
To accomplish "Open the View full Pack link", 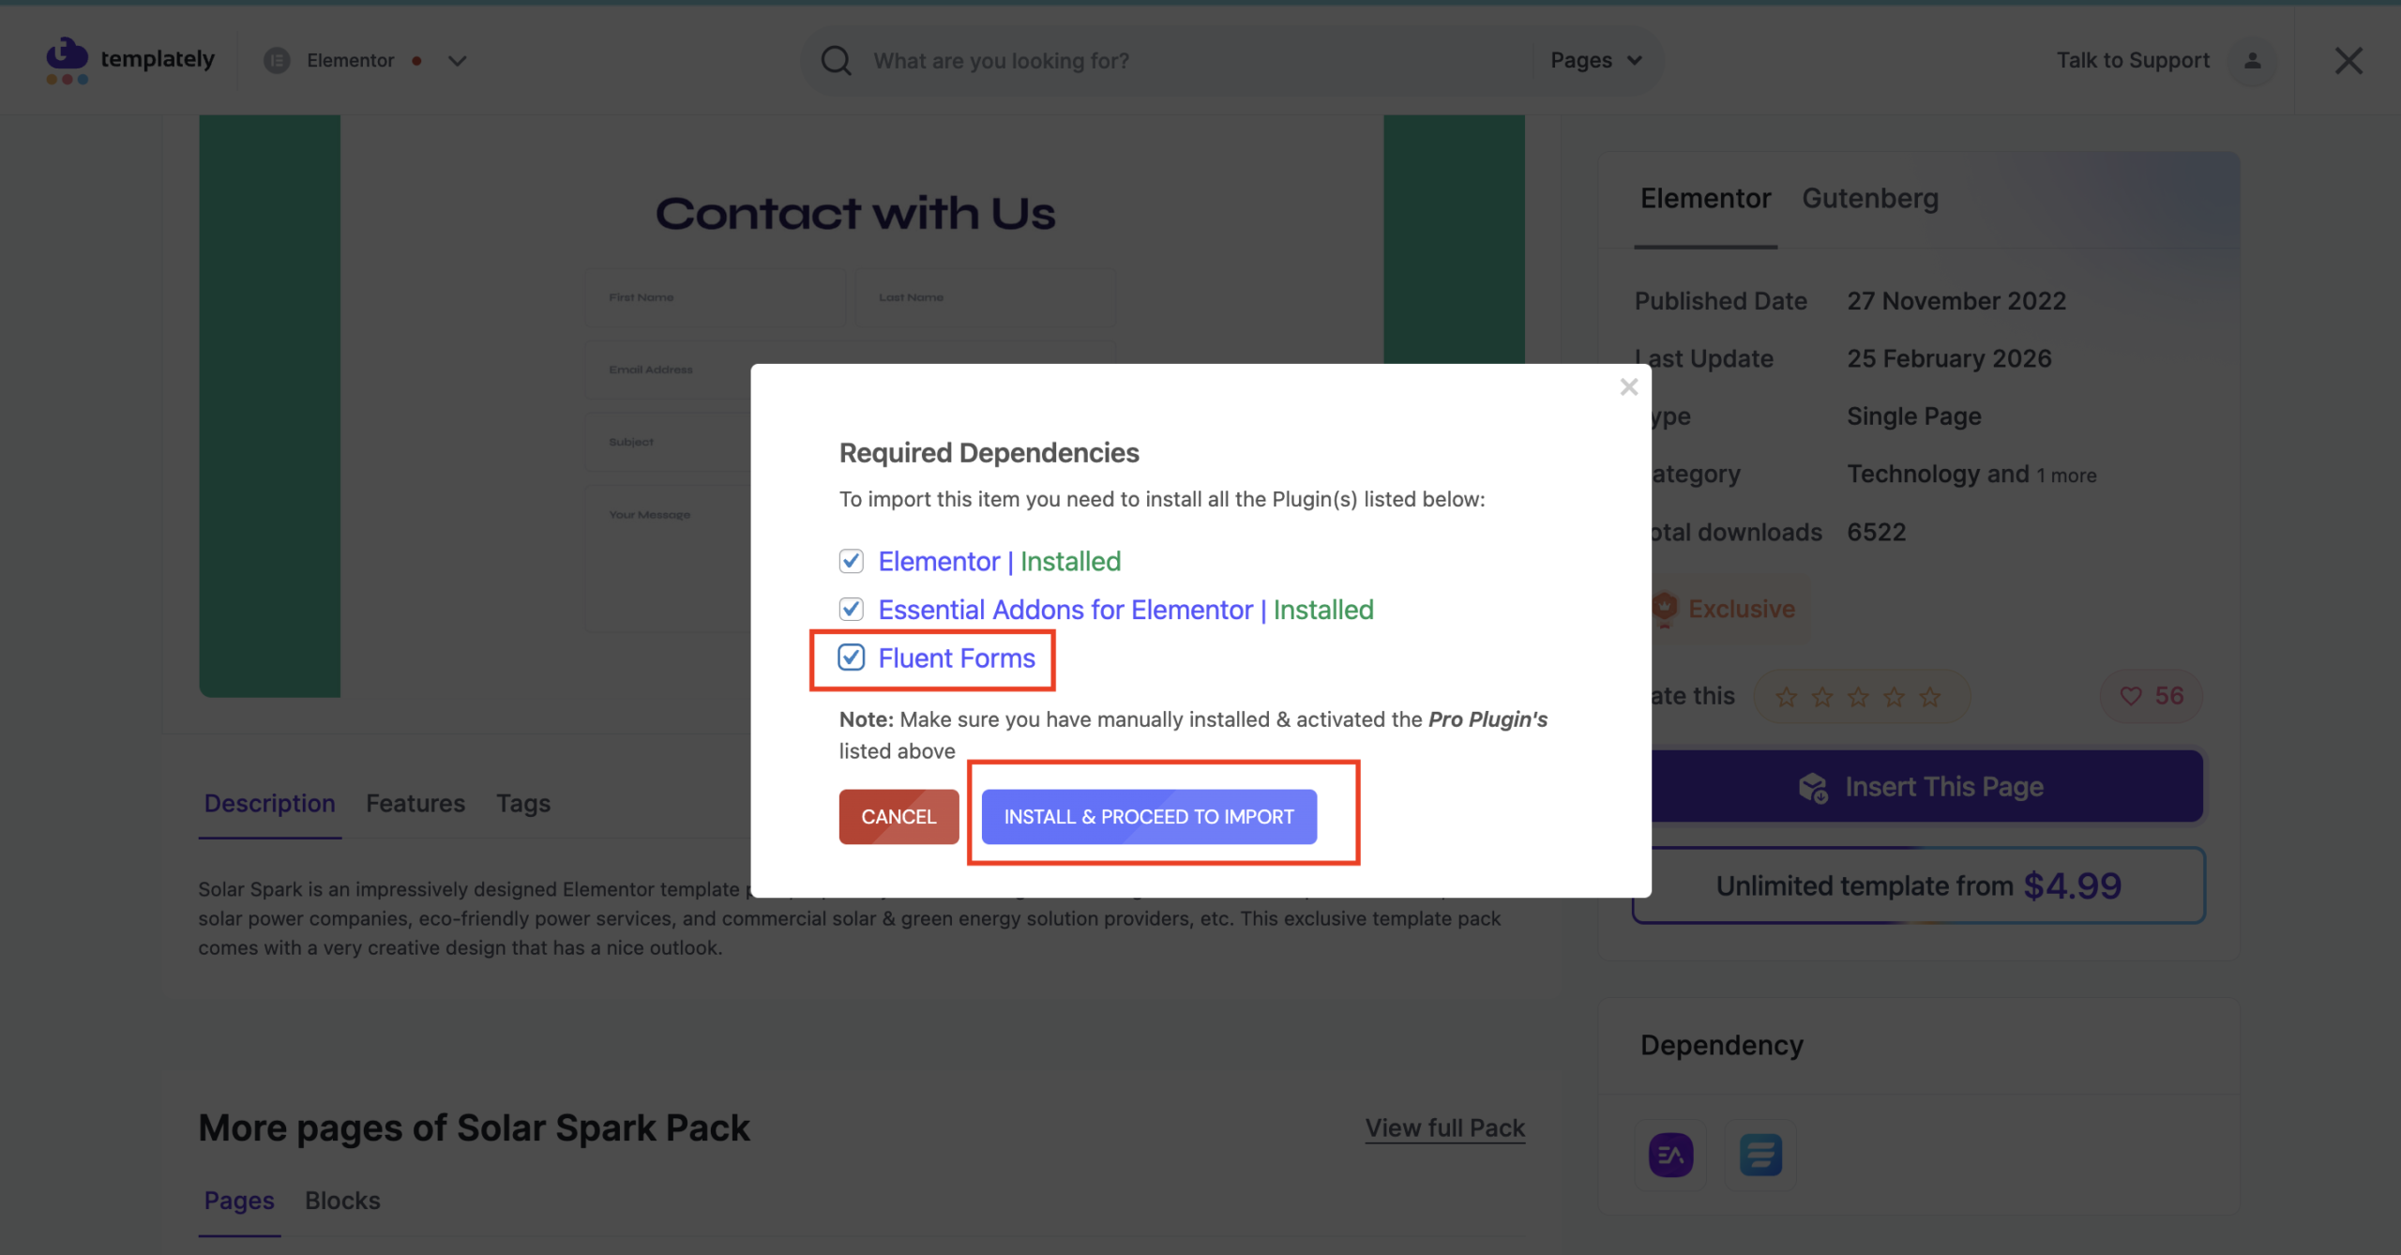I will [1444, 1128].
